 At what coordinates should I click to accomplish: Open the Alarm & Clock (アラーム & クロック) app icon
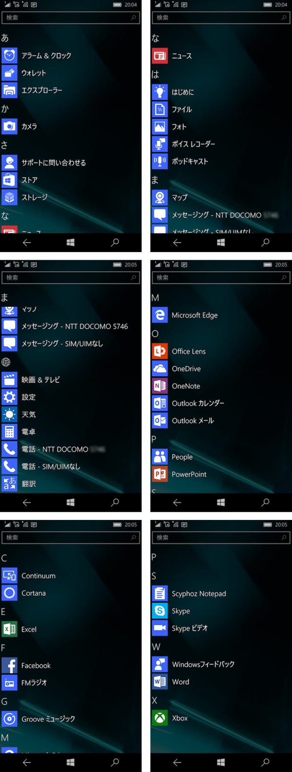(x=9, y=55)
